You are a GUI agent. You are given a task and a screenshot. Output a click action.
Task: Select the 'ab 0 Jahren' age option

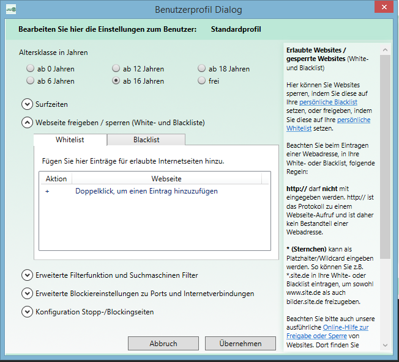[31, 69]
